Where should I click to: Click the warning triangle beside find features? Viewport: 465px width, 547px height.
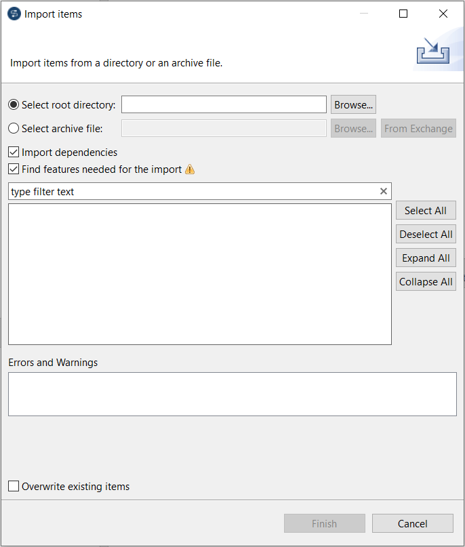click(188, 169)
